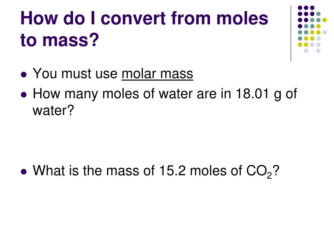Viewport: 334px width, 251px height.
Task: Click the slide title 'How do I convert from moles'
Action: (x=144, y=18)
